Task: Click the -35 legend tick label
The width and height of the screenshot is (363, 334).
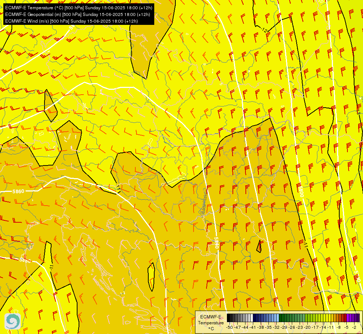Action: click(x=269, y=327)
